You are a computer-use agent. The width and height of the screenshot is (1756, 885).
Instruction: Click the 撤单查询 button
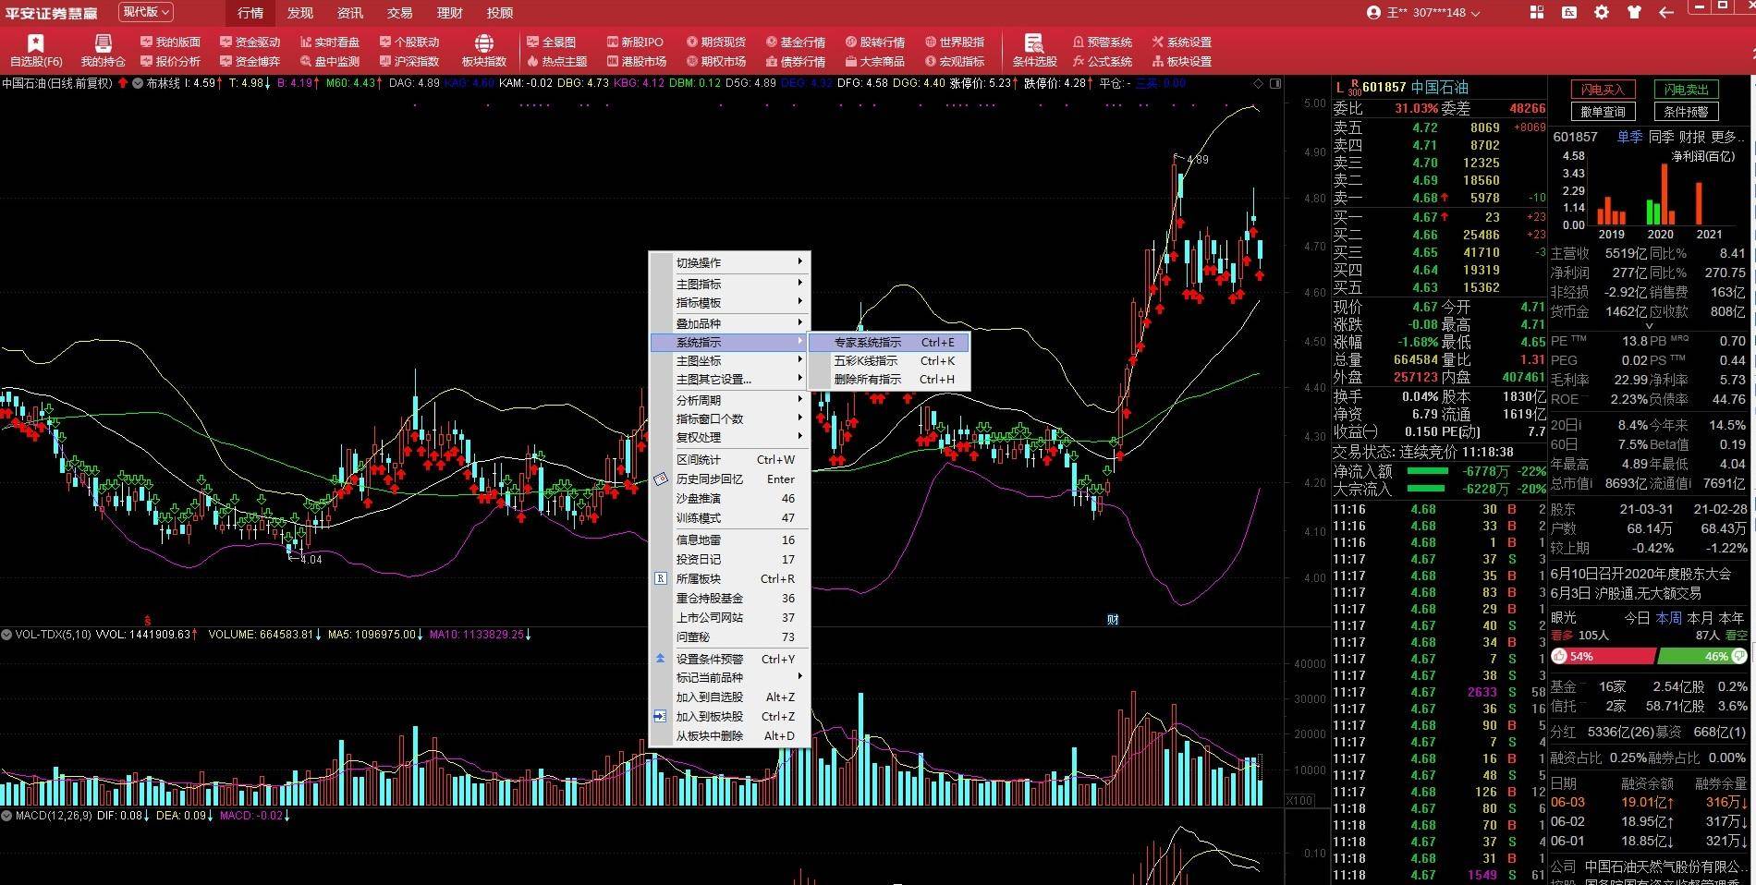(1603, 112)
